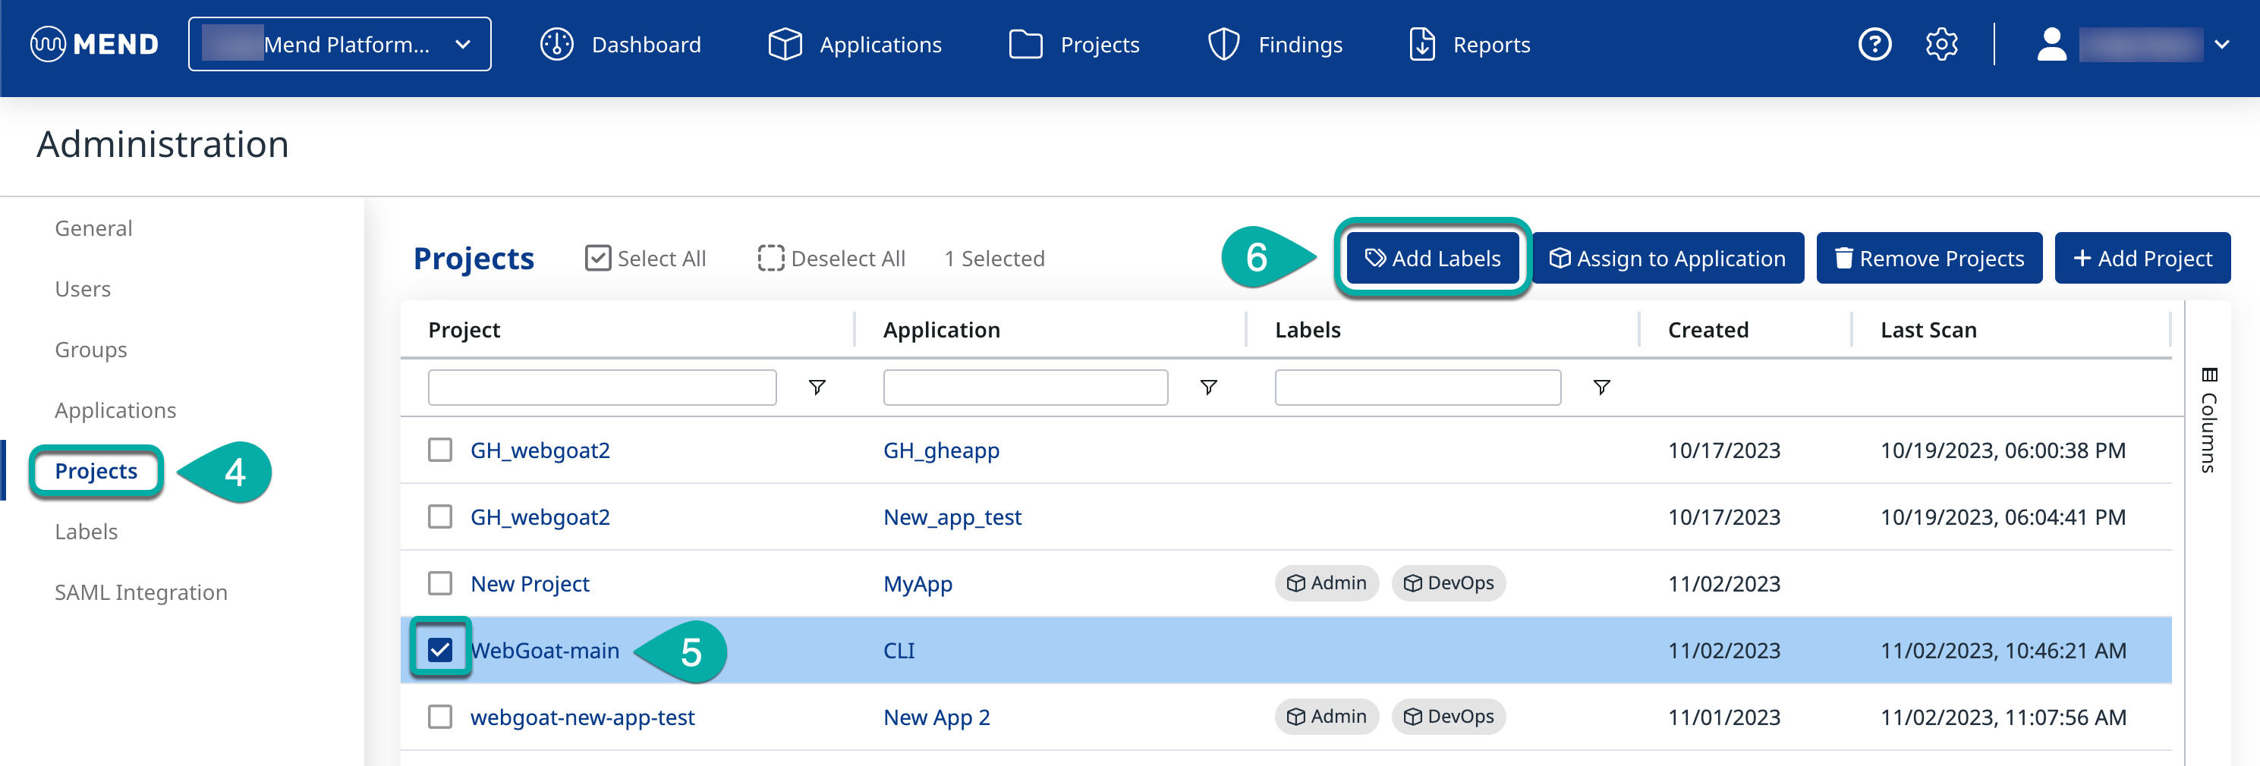Click the help question mark icon
Image resolution: width=2260 pixels, height=766 pixels.
click(1874, 44)
